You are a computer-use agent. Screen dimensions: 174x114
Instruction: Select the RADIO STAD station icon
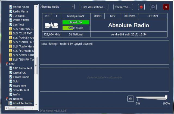click(x=11, y=7)
